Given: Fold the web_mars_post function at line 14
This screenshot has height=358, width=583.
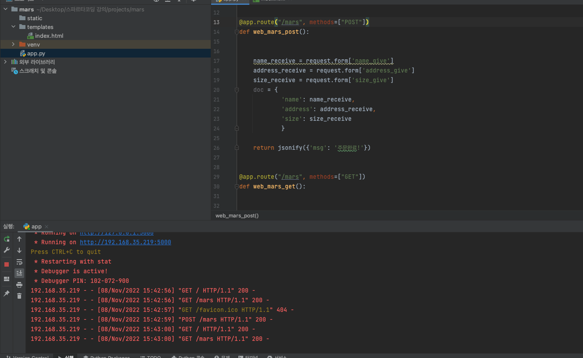Looking at the screenshot, I should pos(237,32).
